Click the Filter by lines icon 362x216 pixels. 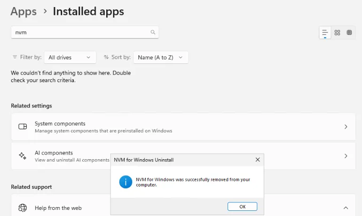pos(15,57)
